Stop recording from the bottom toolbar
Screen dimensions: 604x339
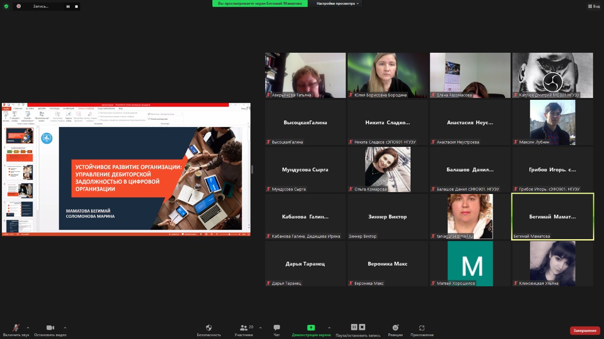[362, 327]
